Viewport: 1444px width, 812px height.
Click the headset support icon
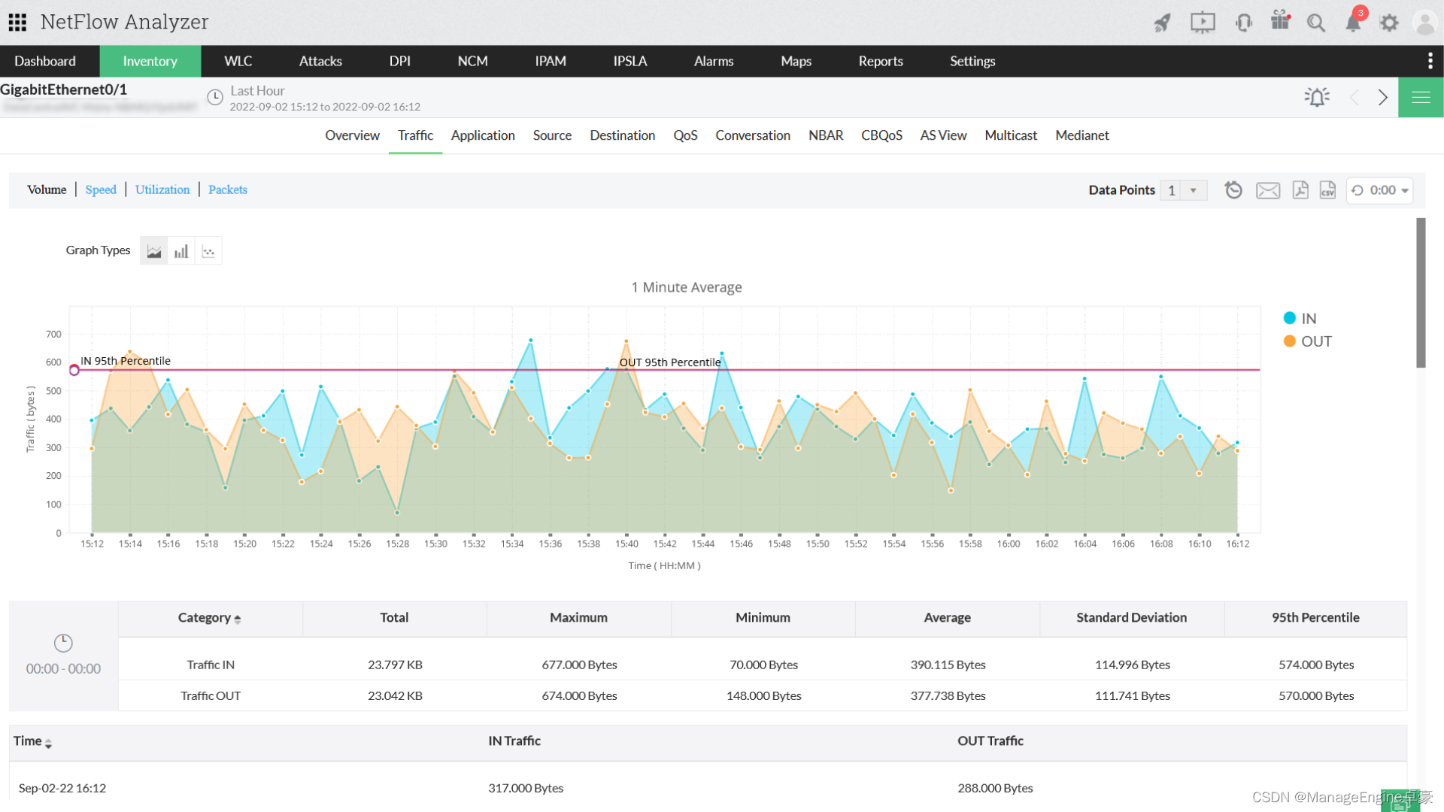coord(1243,23)
